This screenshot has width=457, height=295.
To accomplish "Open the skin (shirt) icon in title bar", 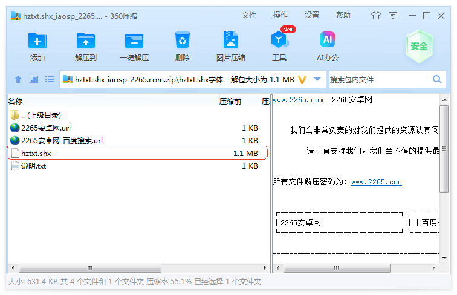I will tap(376, 16).
